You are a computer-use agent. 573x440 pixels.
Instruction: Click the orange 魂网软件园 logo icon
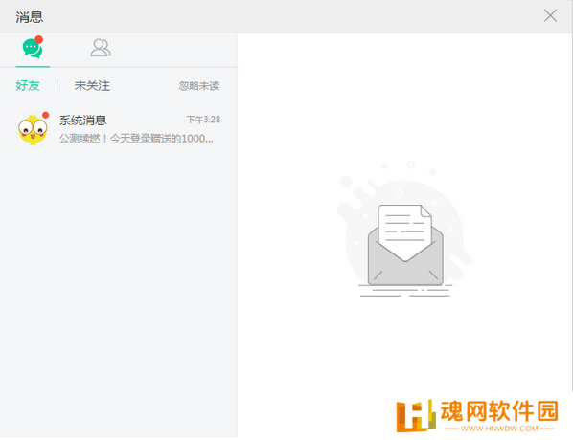pos(416,416)
